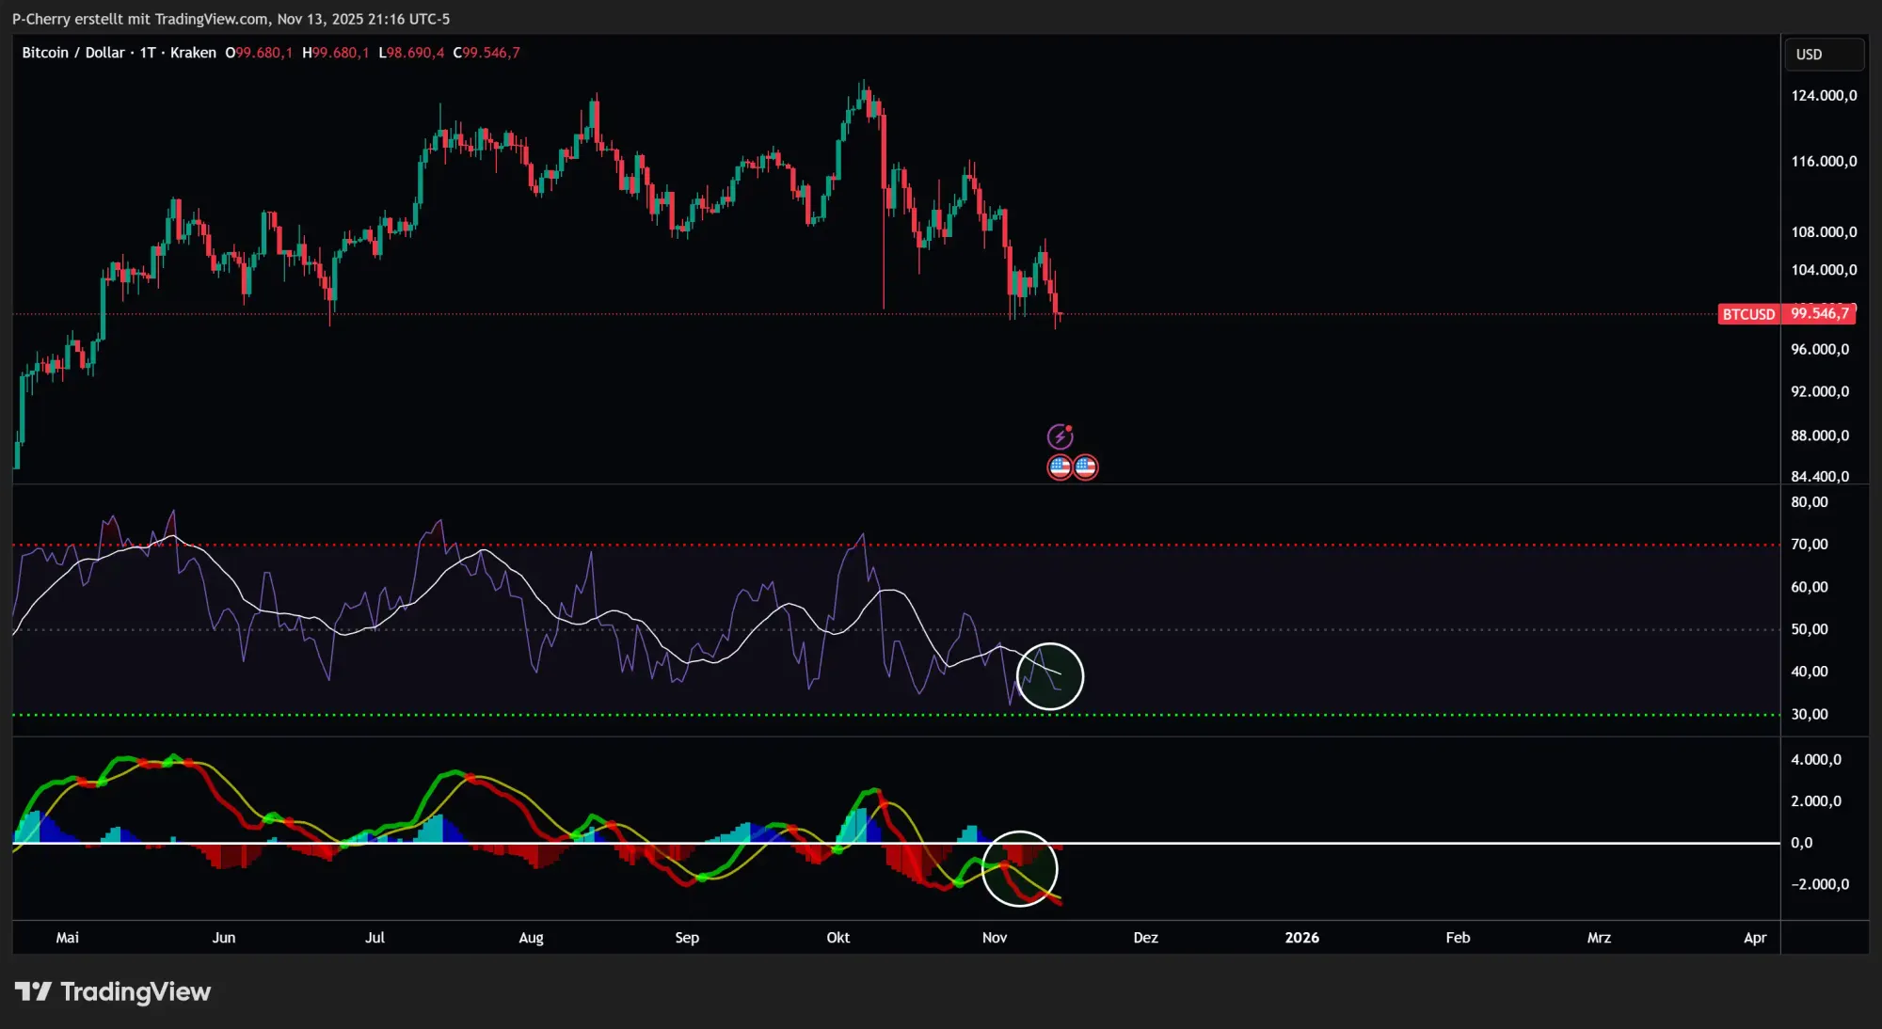Open the USD currency dropdown
The image size is (1882, 1029).
point(1823,54)
